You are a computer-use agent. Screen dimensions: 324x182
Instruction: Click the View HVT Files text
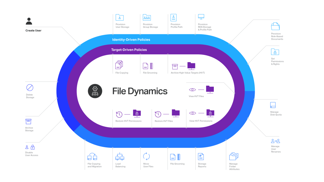click(x=196, y=96)
